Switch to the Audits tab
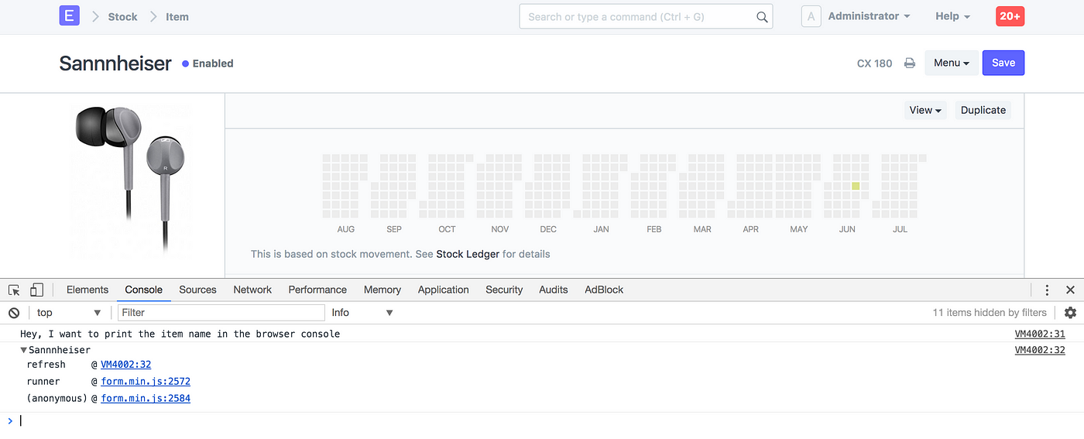Viewport: 1084px width, 439px height. 554,290
